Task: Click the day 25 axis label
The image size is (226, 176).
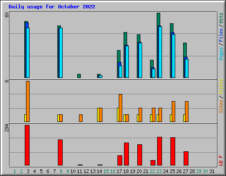Action: tap(172, 171)
